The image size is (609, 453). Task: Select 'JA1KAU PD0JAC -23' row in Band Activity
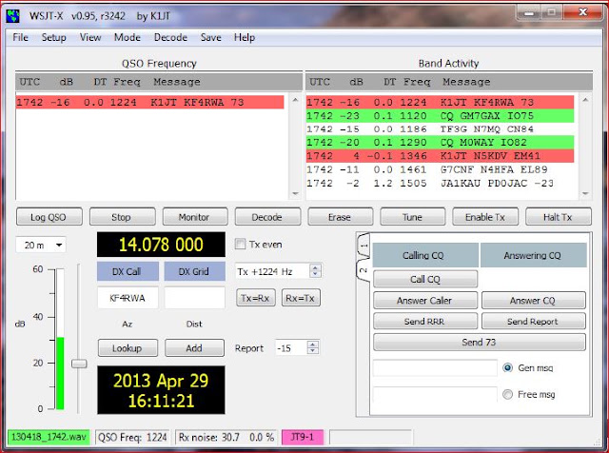pos(440,183)
